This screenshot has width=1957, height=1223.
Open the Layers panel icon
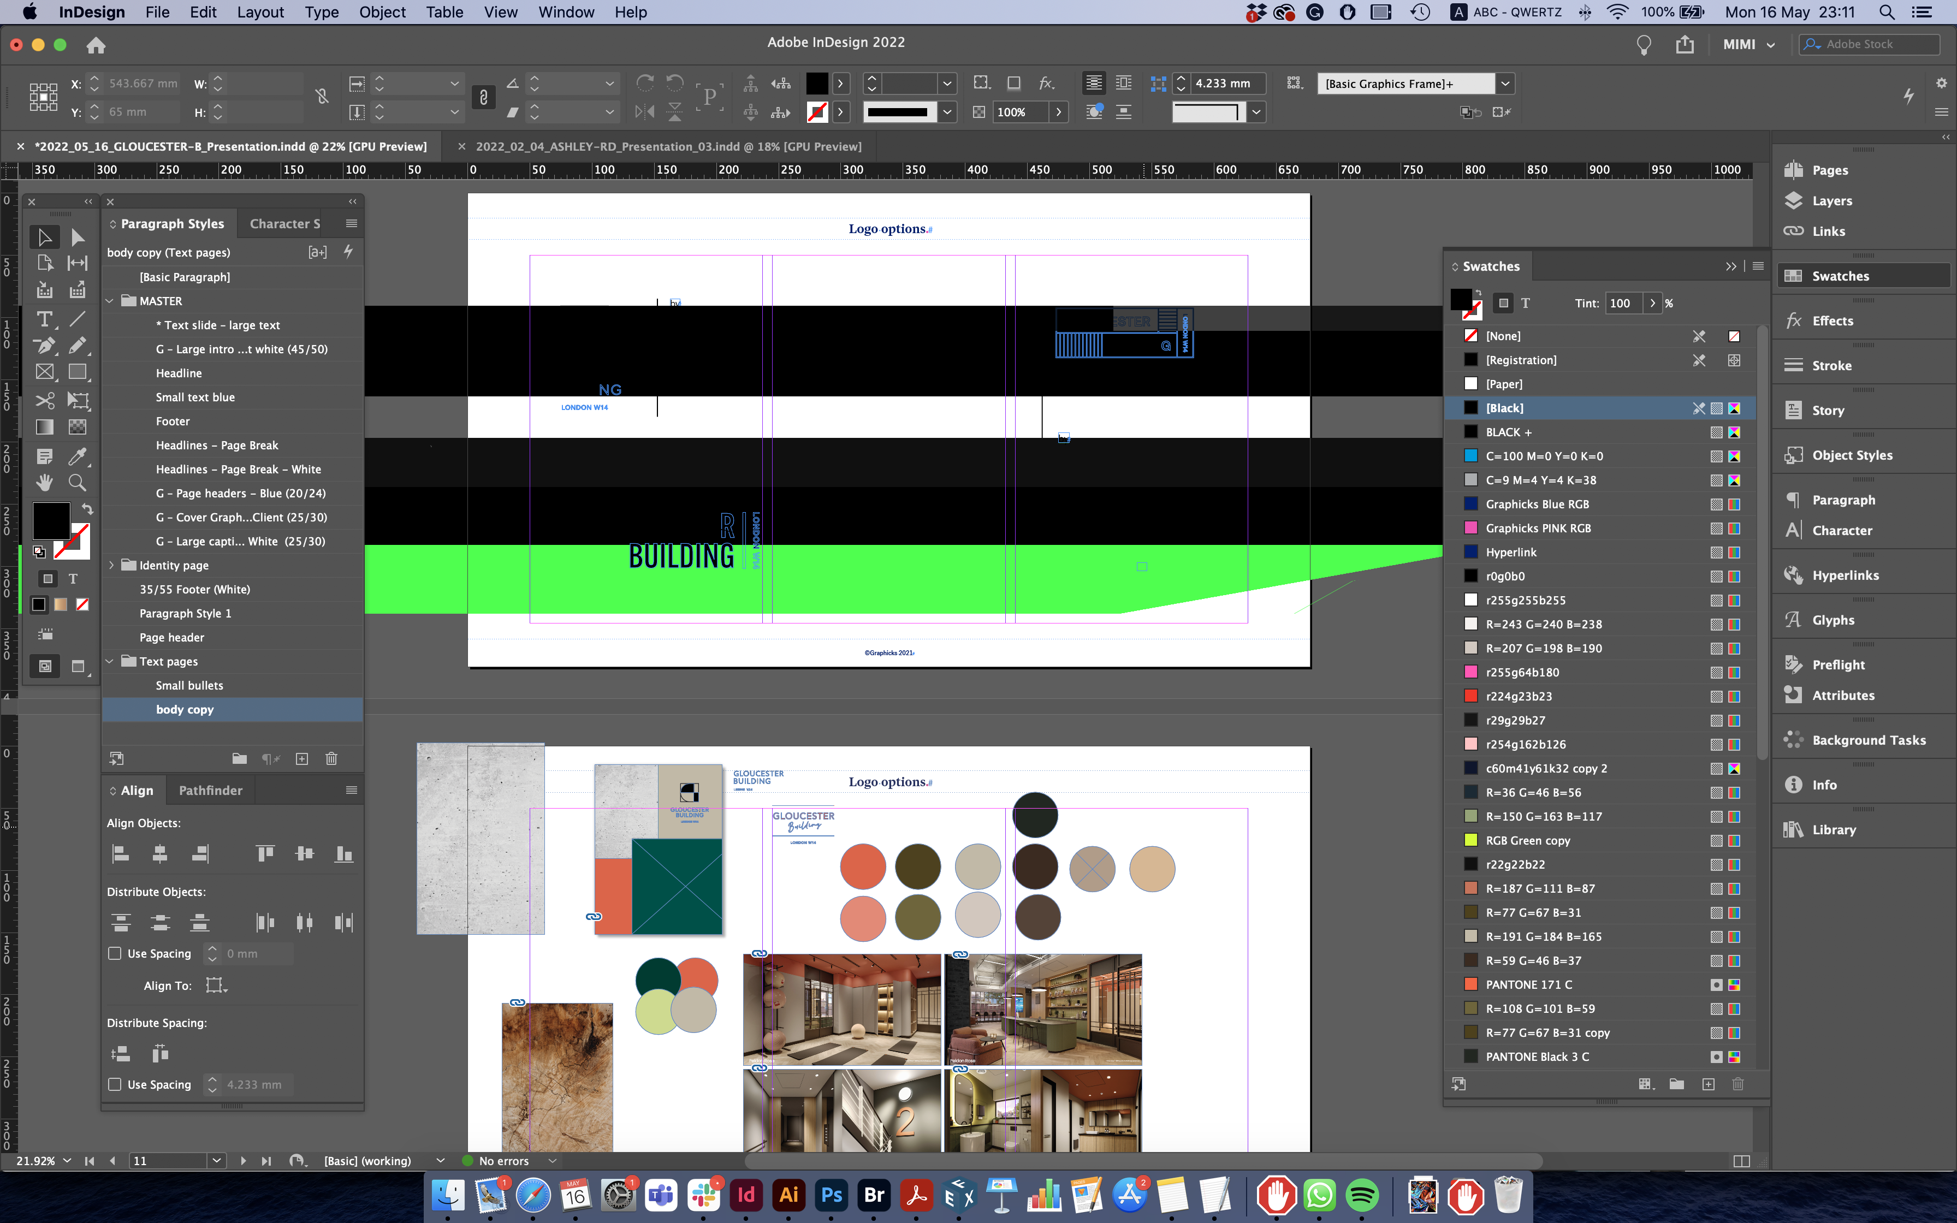[1794, 200]
